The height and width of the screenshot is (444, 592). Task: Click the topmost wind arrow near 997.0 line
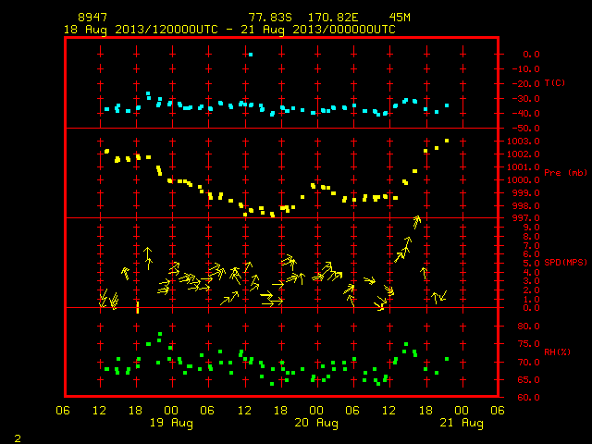click(417, 222)
